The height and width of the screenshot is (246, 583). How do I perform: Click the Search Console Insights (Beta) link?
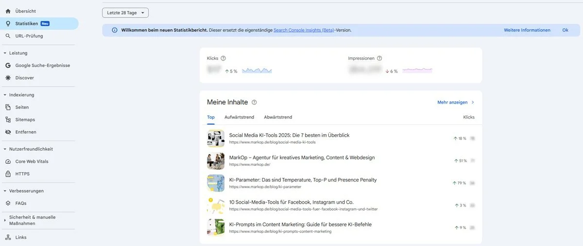click(304, 30)
